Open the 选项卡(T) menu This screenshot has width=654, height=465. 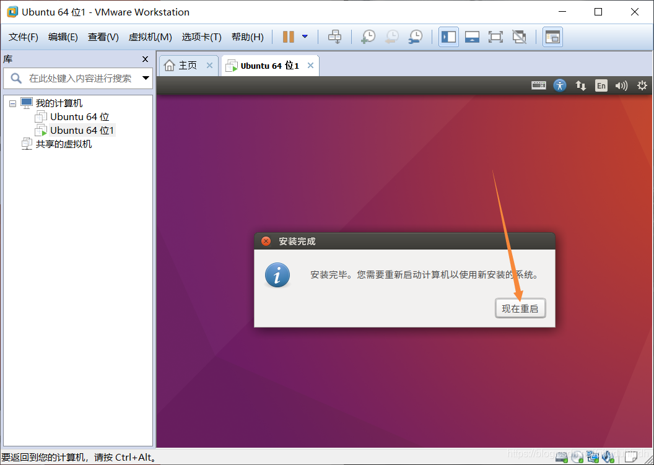click(201, 37)
